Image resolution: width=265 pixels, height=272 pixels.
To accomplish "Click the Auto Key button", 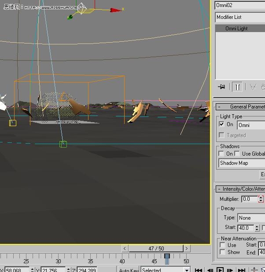I will pos(129,269).
